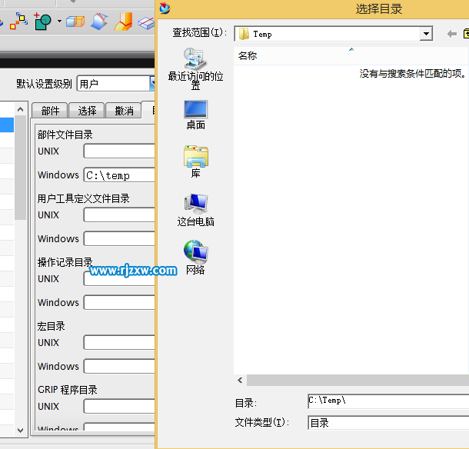This screenshot has height=449, width=469.
Task: Select the highlighted blue row in left list
Action: click(7, 125)
